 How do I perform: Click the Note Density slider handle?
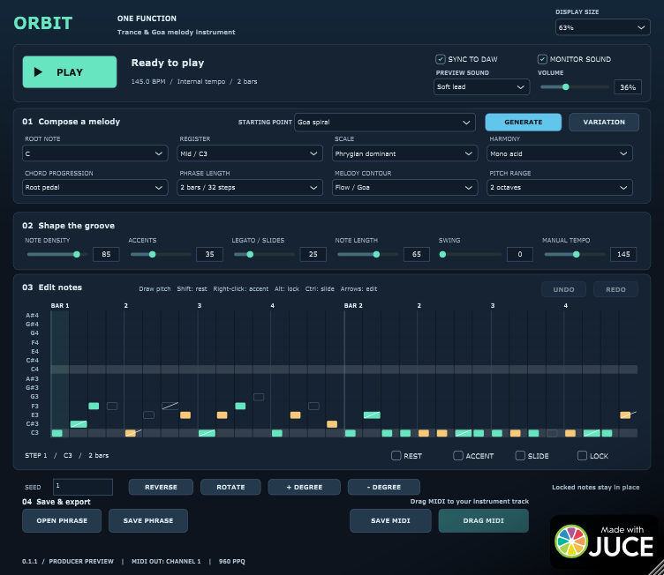pos(77,254)
